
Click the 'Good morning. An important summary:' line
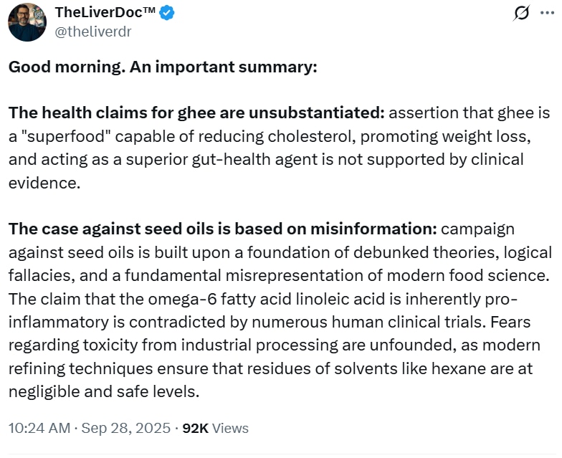point(163,67)
